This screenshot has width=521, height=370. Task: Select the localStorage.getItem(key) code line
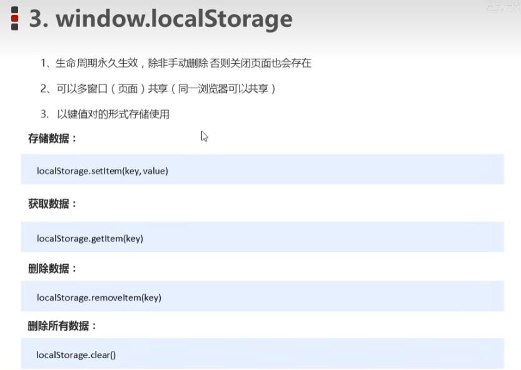pyautogui.click(x=90, y=238)
